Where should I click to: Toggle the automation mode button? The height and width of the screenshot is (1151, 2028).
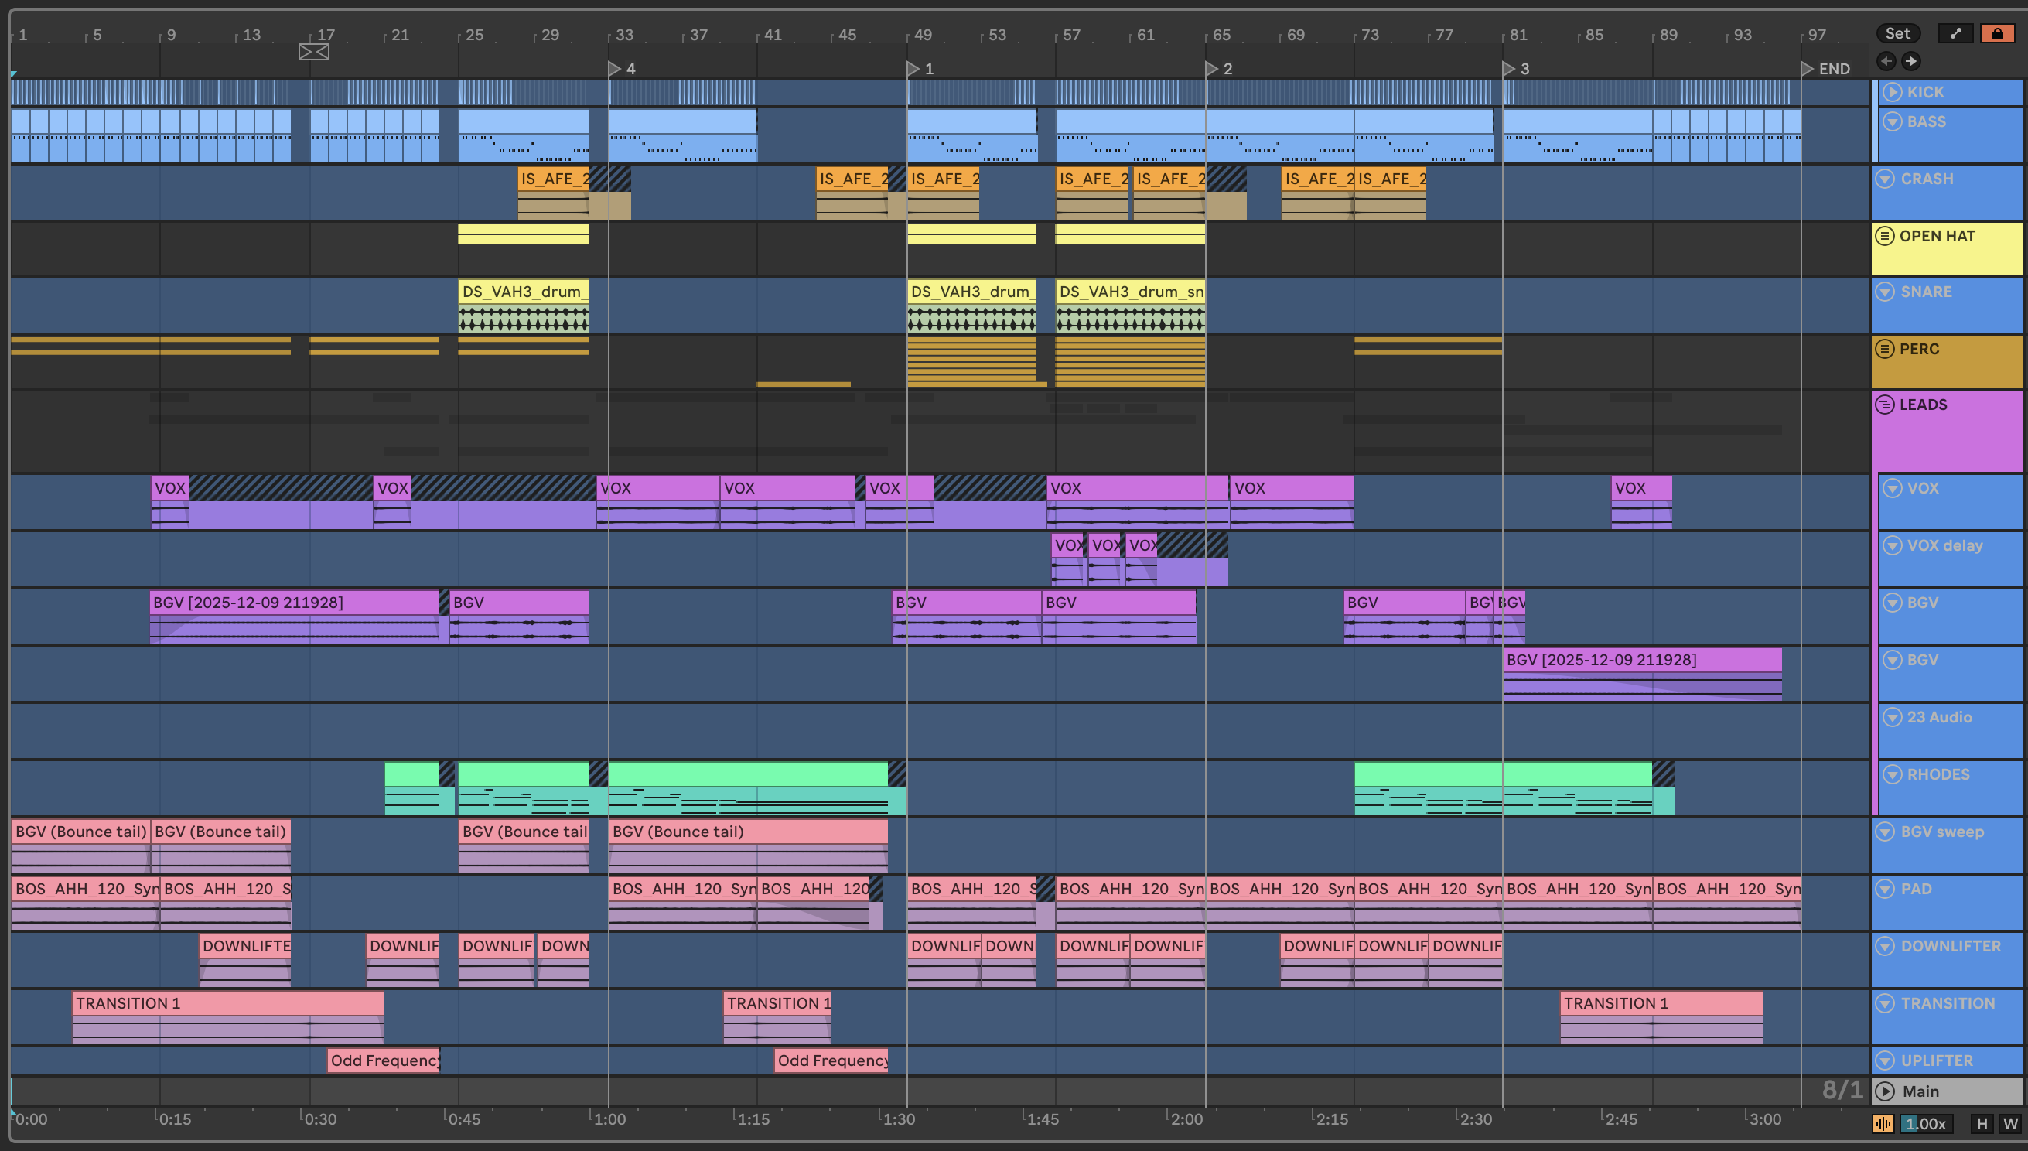tap(1955, 33)
